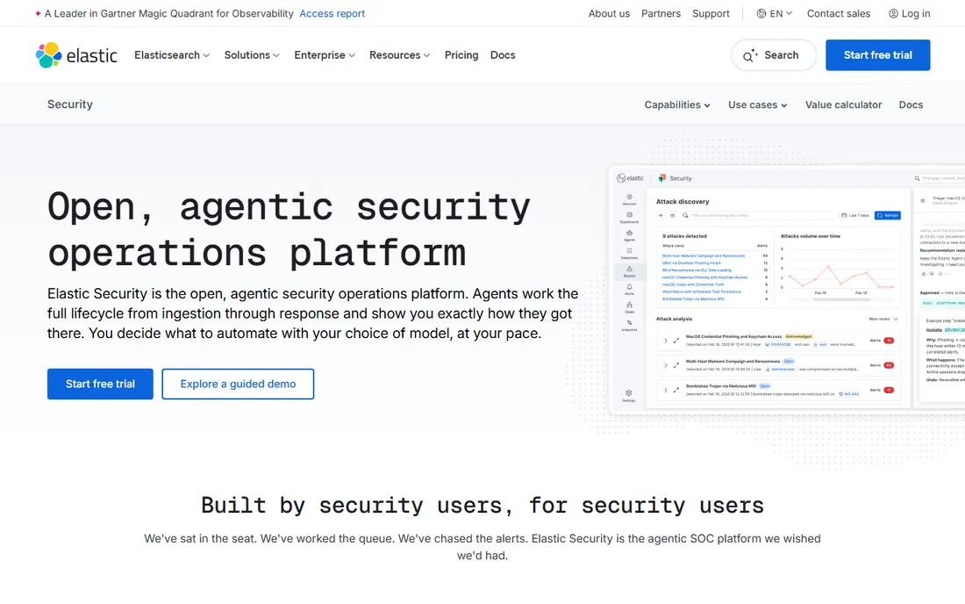Click Contact sales

tap(839, 13)
